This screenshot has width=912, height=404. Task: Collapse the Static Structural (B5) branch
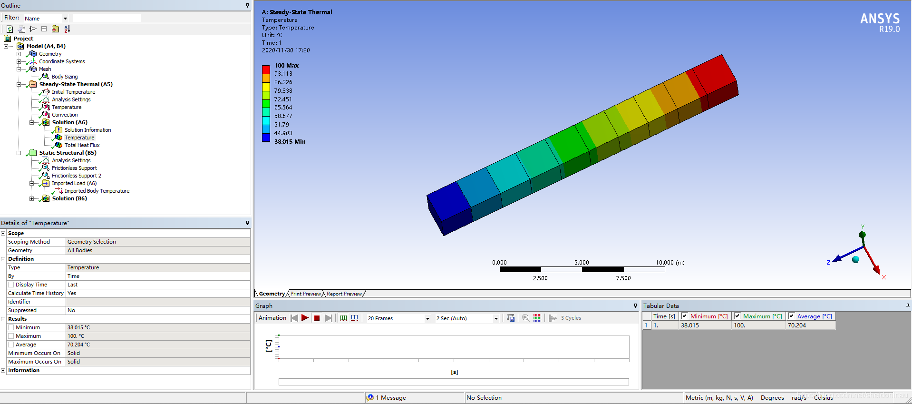[19, 153]
